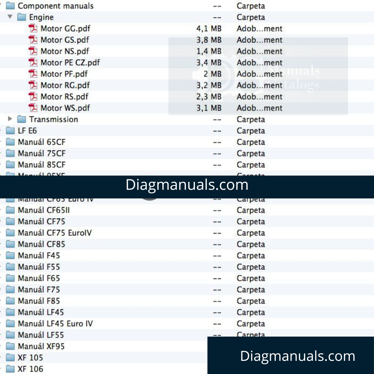This screenshot has width=374, height=374.
Task: Click the LF E6 folder icon
Action: (x=10, y=131)
